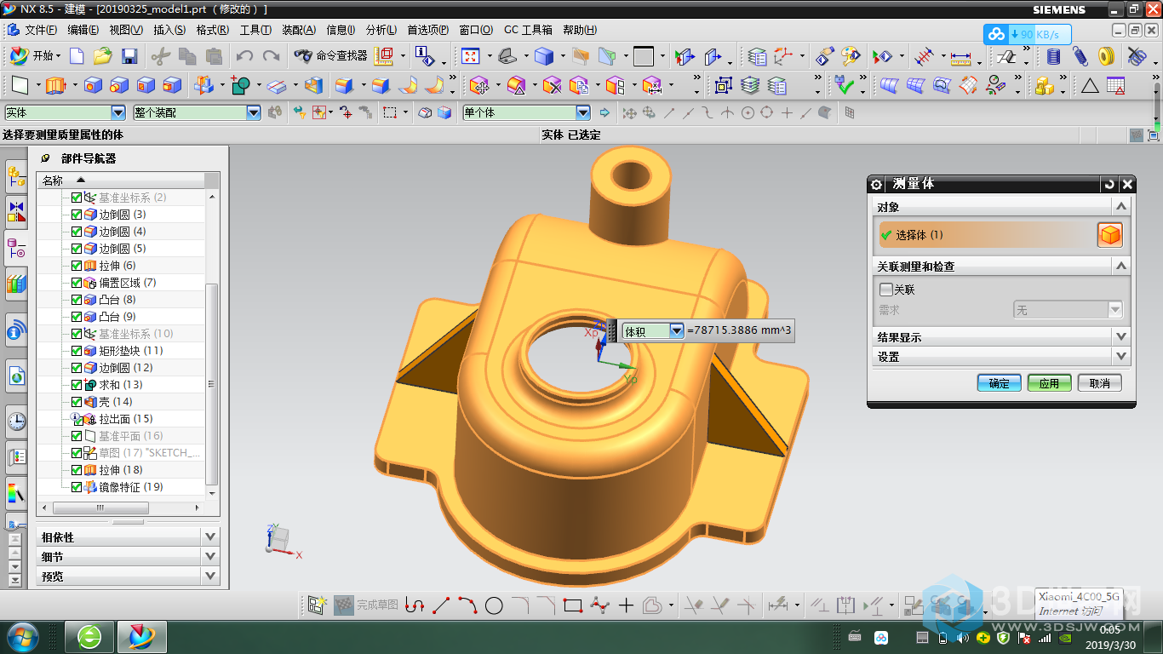
Task: Click the yellow coil spring icon
Action: tap(1106, 56)
